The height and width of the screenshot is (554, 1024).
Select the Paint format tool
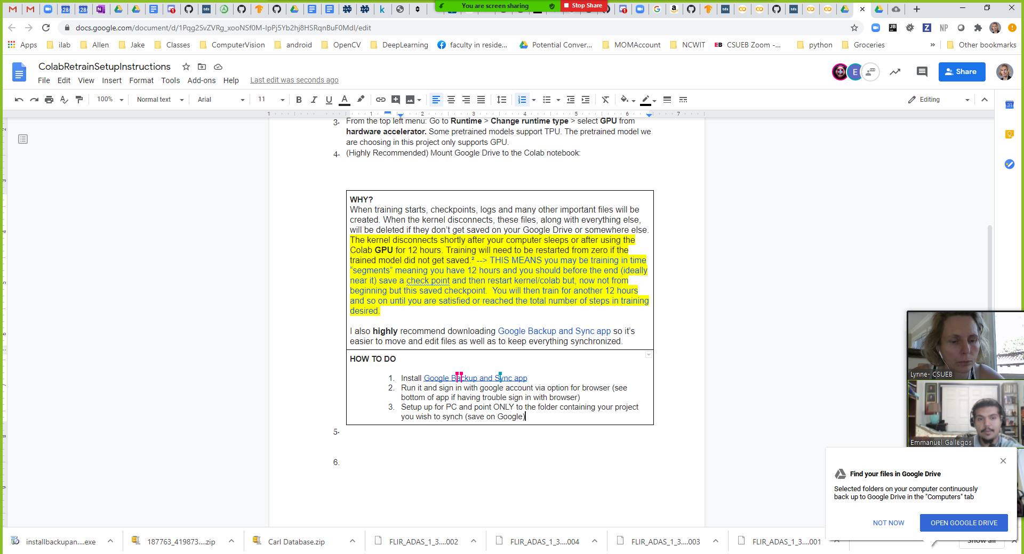point(79,100)
